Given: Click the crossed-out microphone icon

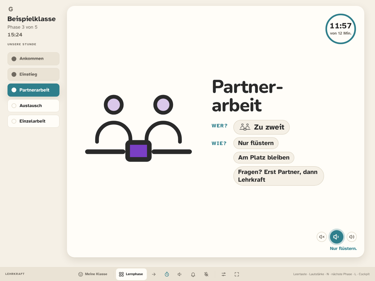Looking at the screenshot, I should tap(206, 274).
